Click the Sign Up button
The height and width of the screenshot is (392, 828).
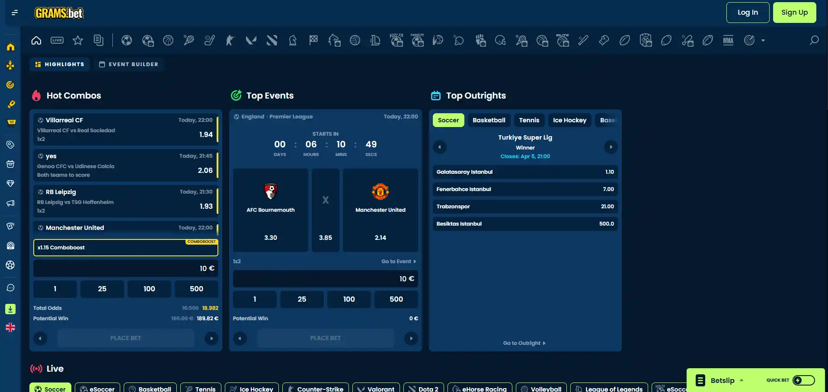[795, 13]
